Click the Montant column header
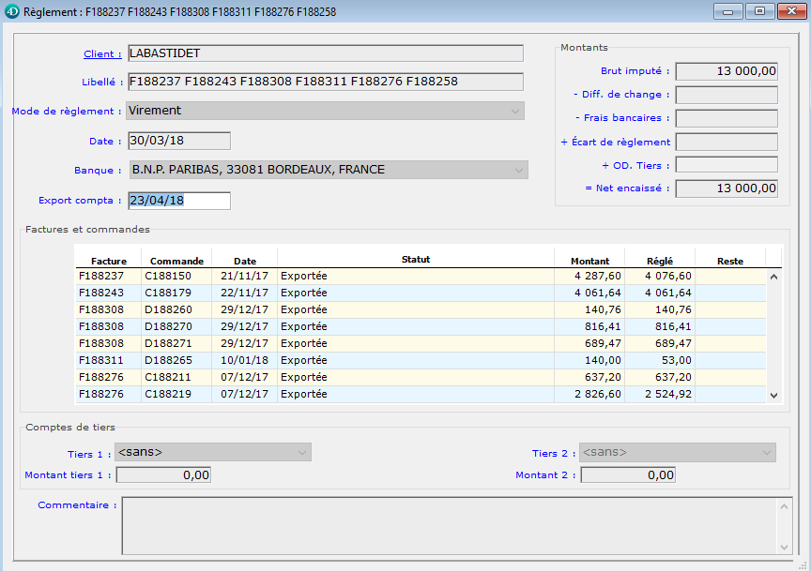This screenshot has width=811, height=572. pos(589,261)
